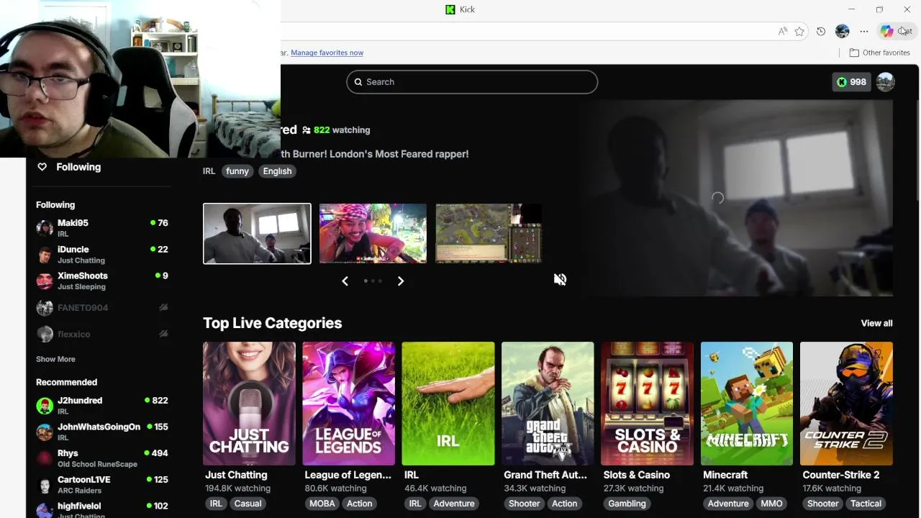Open the League of Legends category card

click(x=348, y=404)
